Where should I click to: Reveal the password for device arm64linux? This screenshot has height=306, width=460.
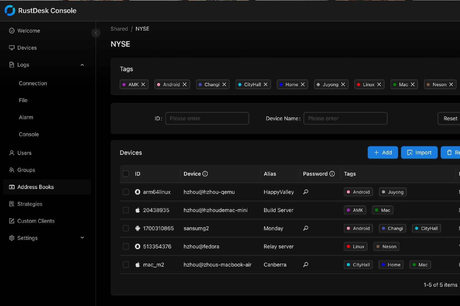pos(305,192)
